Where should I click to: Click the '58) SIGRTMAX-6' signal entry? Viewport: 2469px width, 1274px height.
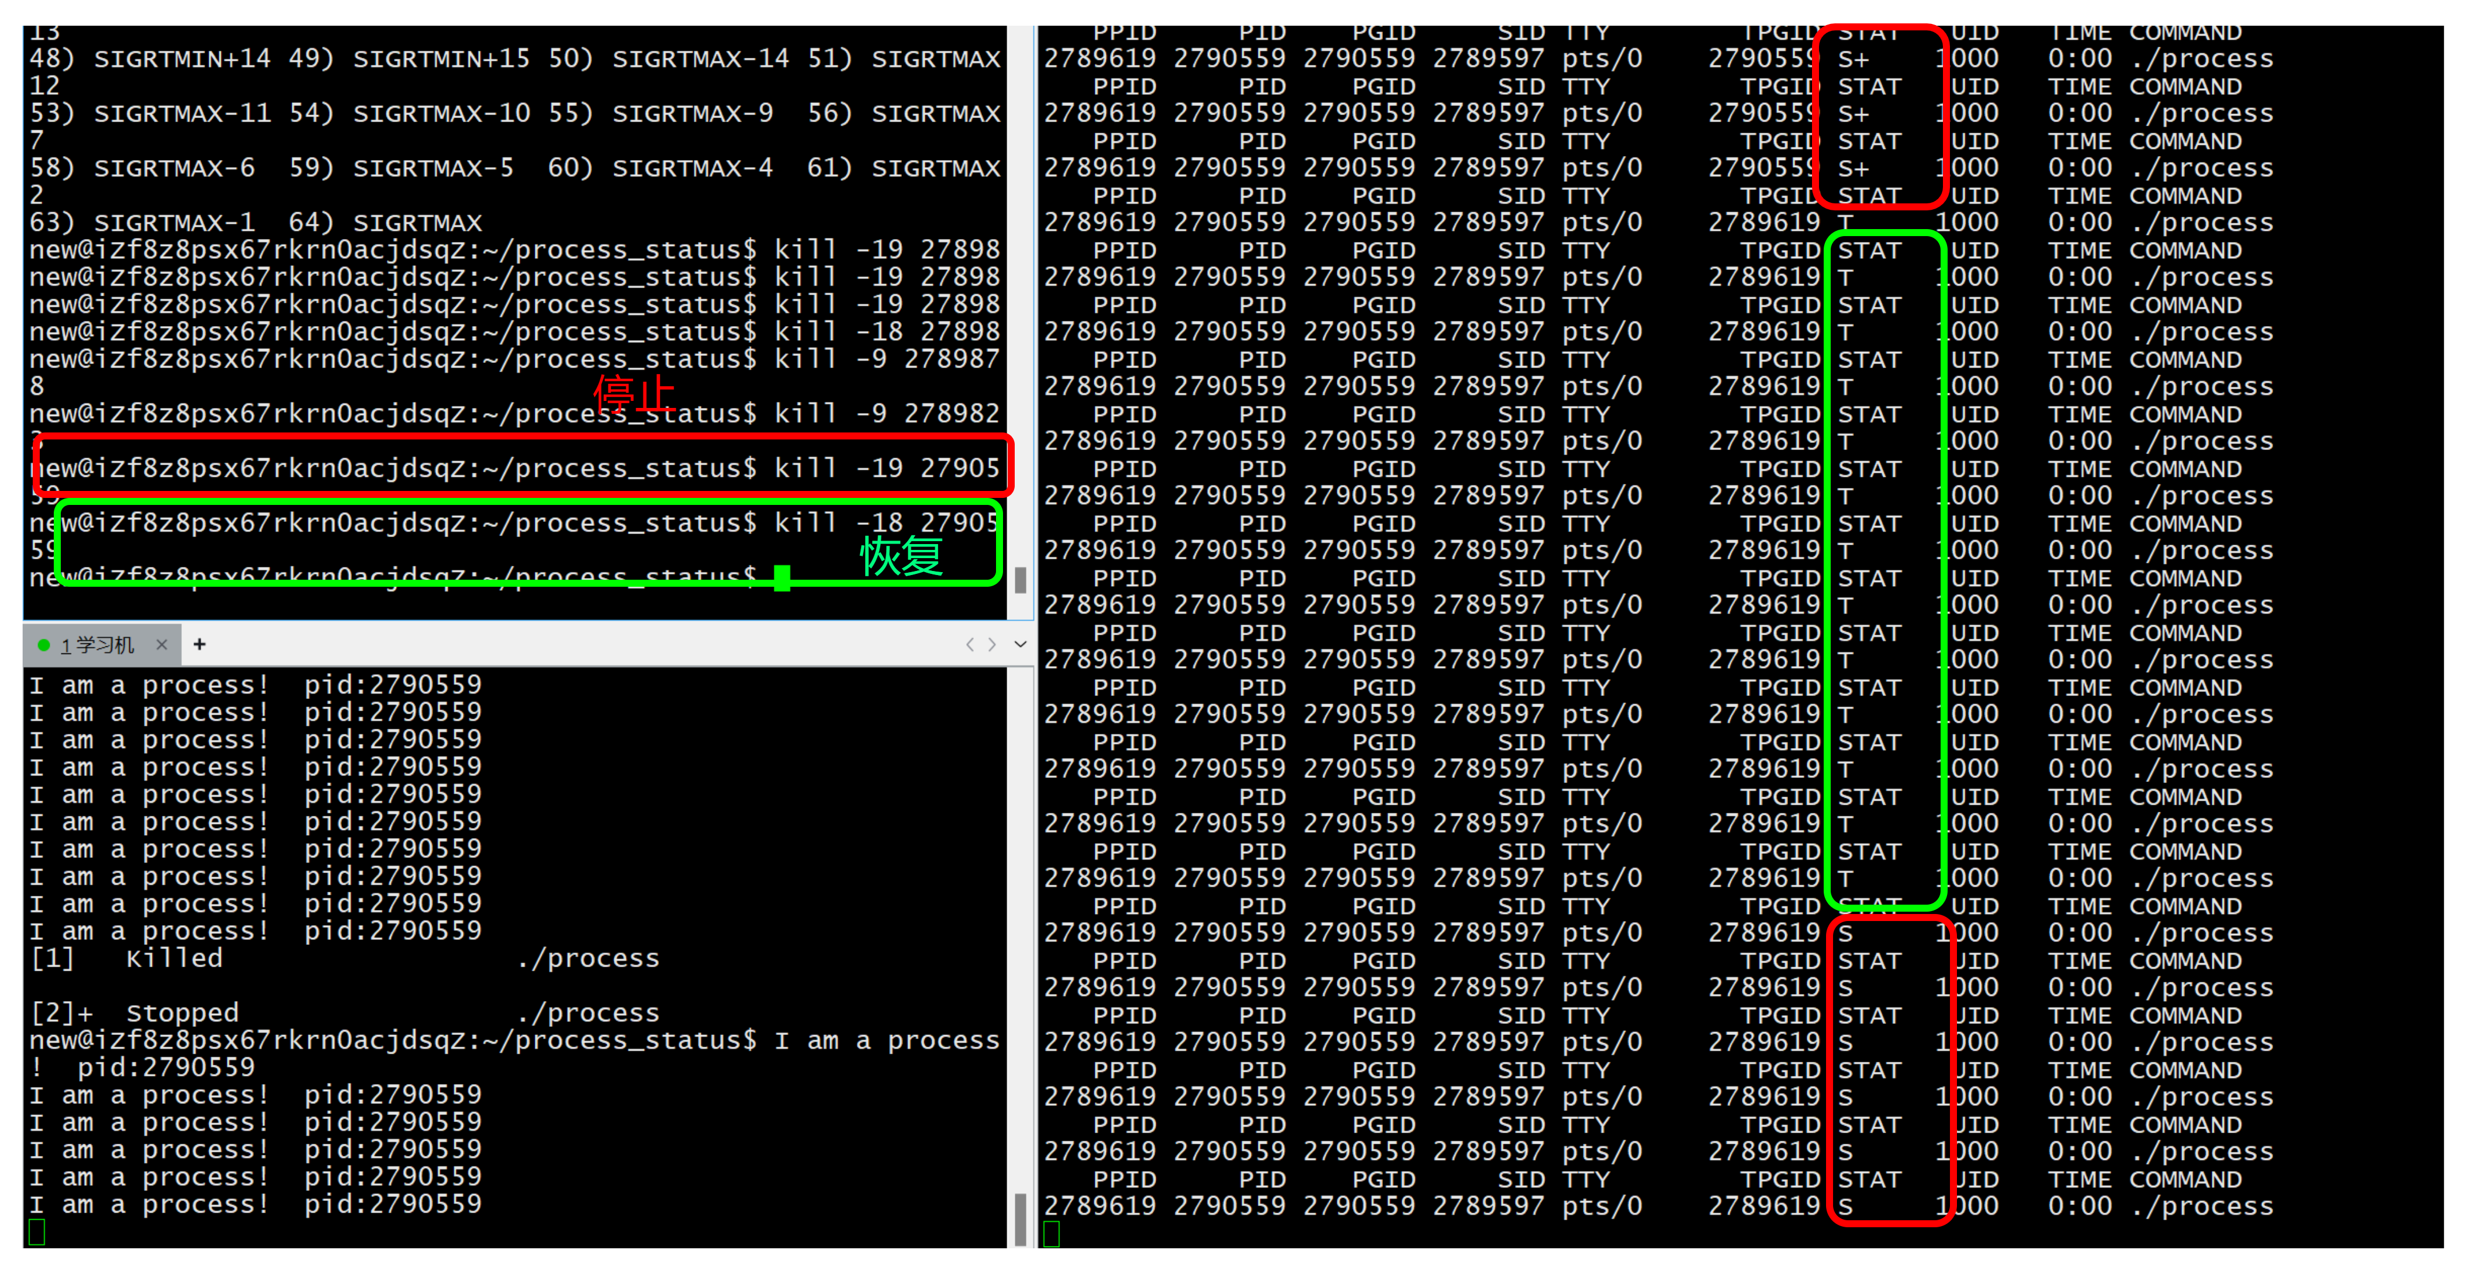pos(142,168)
